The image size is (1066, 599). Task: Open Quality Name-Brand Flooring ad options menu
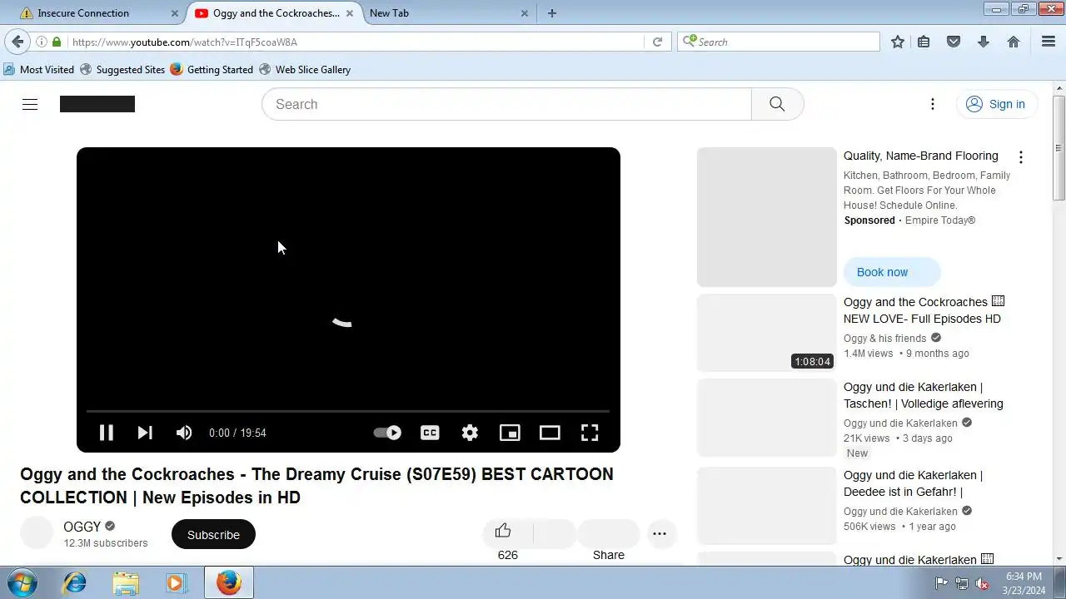coord(1021,157)
